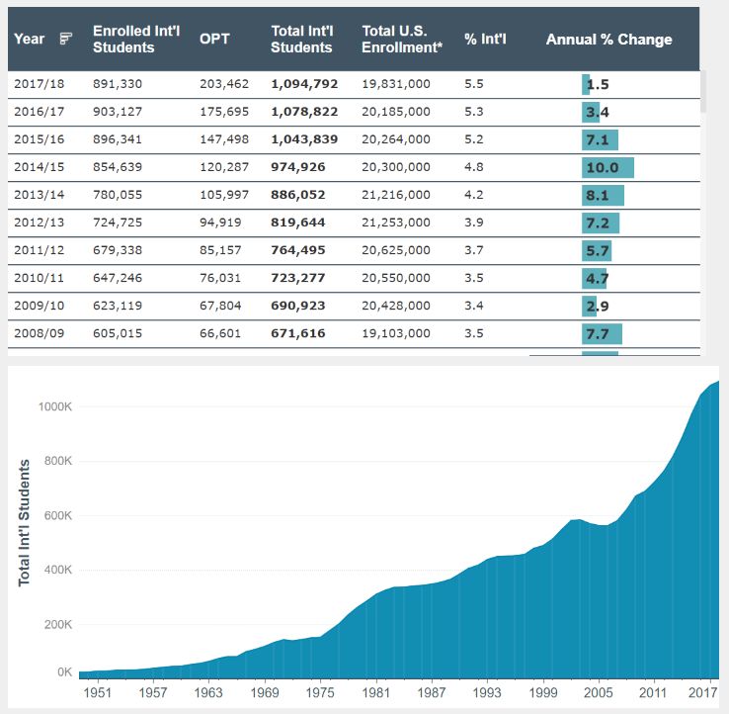Click the total students value 974,926
The image size is (729, 714).
pyautogui.click(x=298, y=167)
